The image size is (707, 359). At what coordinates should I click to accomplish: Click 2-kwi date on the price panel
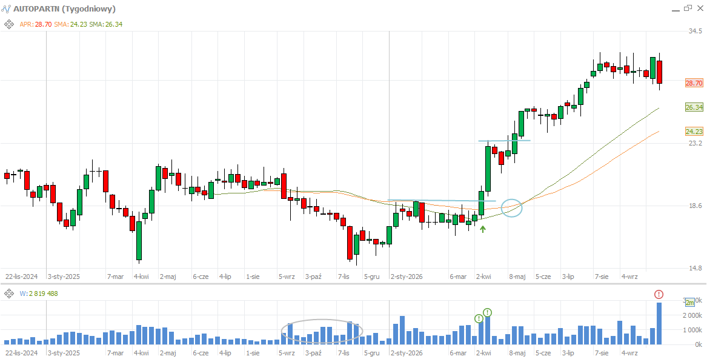tap(483, 277)
